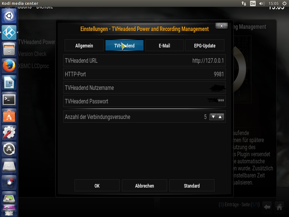Image resolution: width=289 pixels, height=217 pixels.
Task: Open the system volume indicator
Action: pyautogui.click(x=262, y=3)
